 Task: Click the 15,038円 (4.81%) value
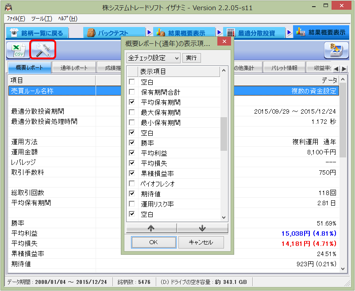point(309,234)
